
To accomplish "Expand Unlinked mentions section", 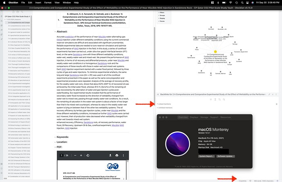I will 165,108.
